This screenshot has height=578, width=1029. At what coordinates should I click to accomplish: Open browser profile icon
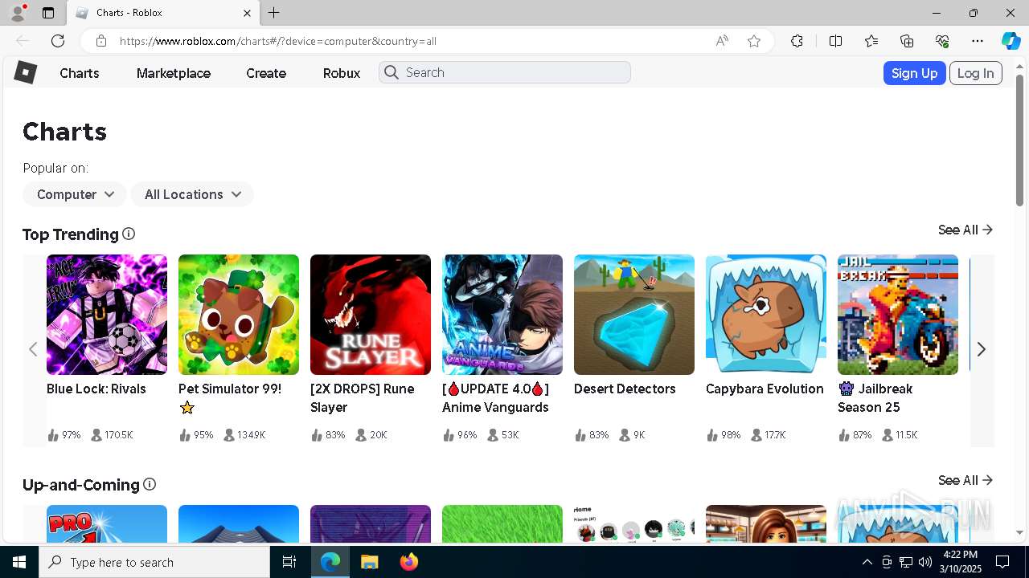[18, 13]
